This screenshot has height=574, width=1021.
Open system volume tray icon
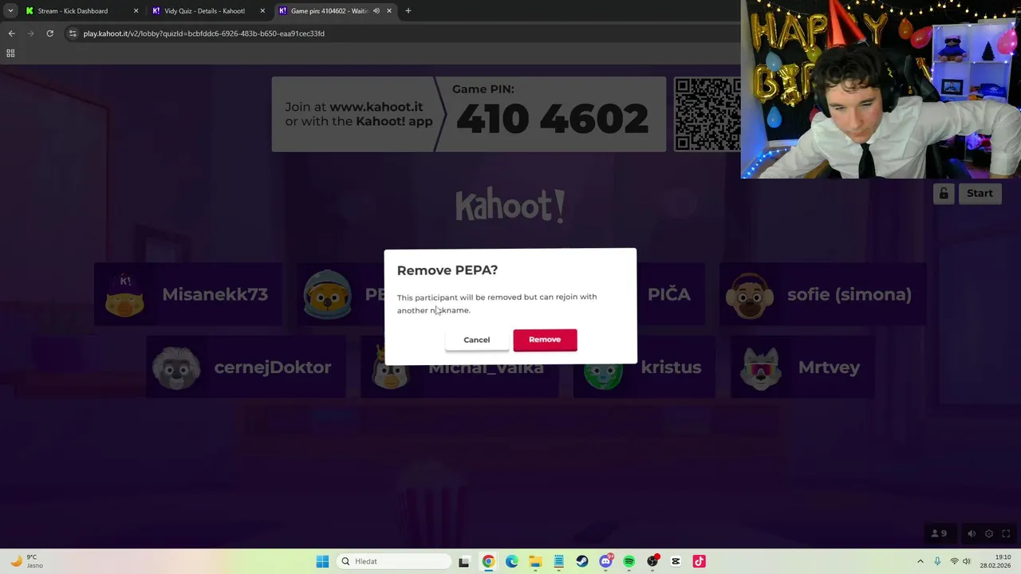click(x=967, y=561)
